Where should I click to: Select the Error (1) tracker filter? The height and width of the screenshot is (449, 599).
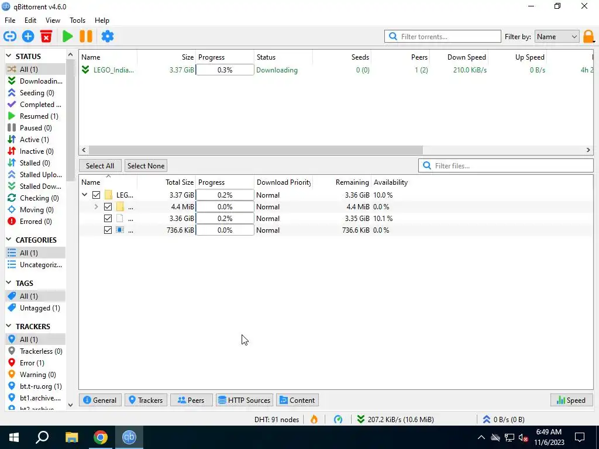(35, 362)
